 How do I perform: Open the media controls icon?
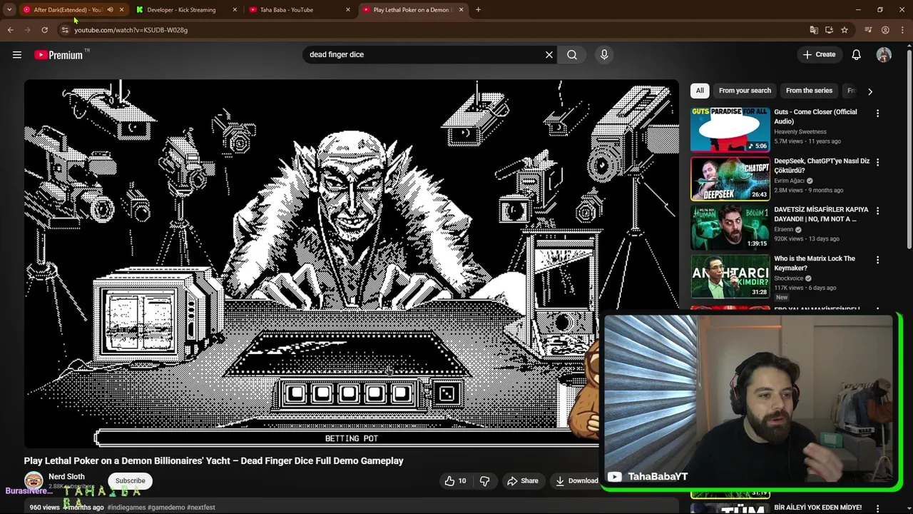click(x=868, y=30)
